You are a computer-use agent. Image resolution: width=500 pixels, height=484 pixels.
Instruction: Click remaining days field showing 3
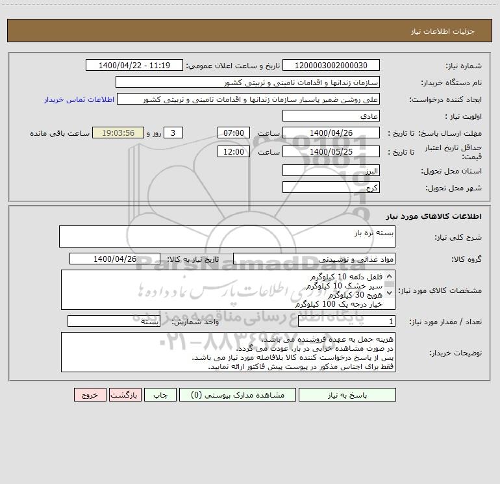coord(173,133)
